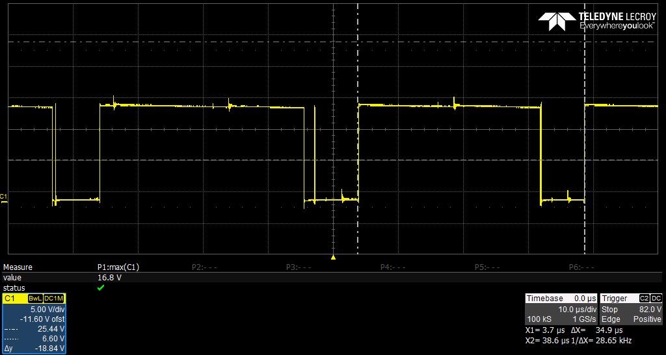This screenshot has width=666, height=355.
Task: Click the 5.00 V/div vertical scale value
Action: coord(47,310)
